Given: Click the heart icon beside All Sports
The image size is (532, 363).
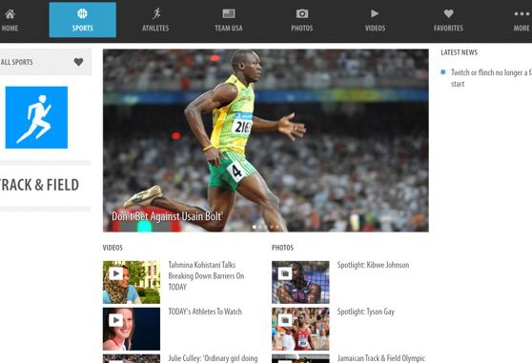Looking at the screenshot, I should [x=78, y=62].
